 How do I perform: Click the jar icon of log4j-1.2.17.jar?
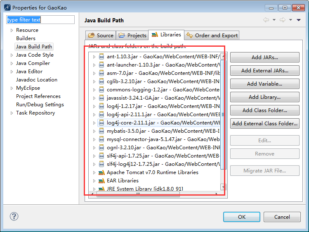[x=101, y=106]
